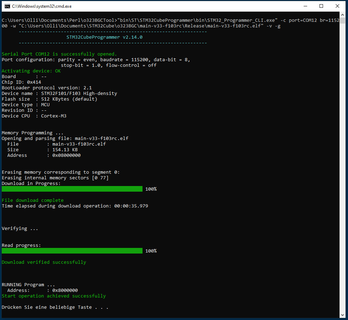Click the cmd.exe icon in title bar
This screenshot has width=348, height=320.
(x=6, y=6)
